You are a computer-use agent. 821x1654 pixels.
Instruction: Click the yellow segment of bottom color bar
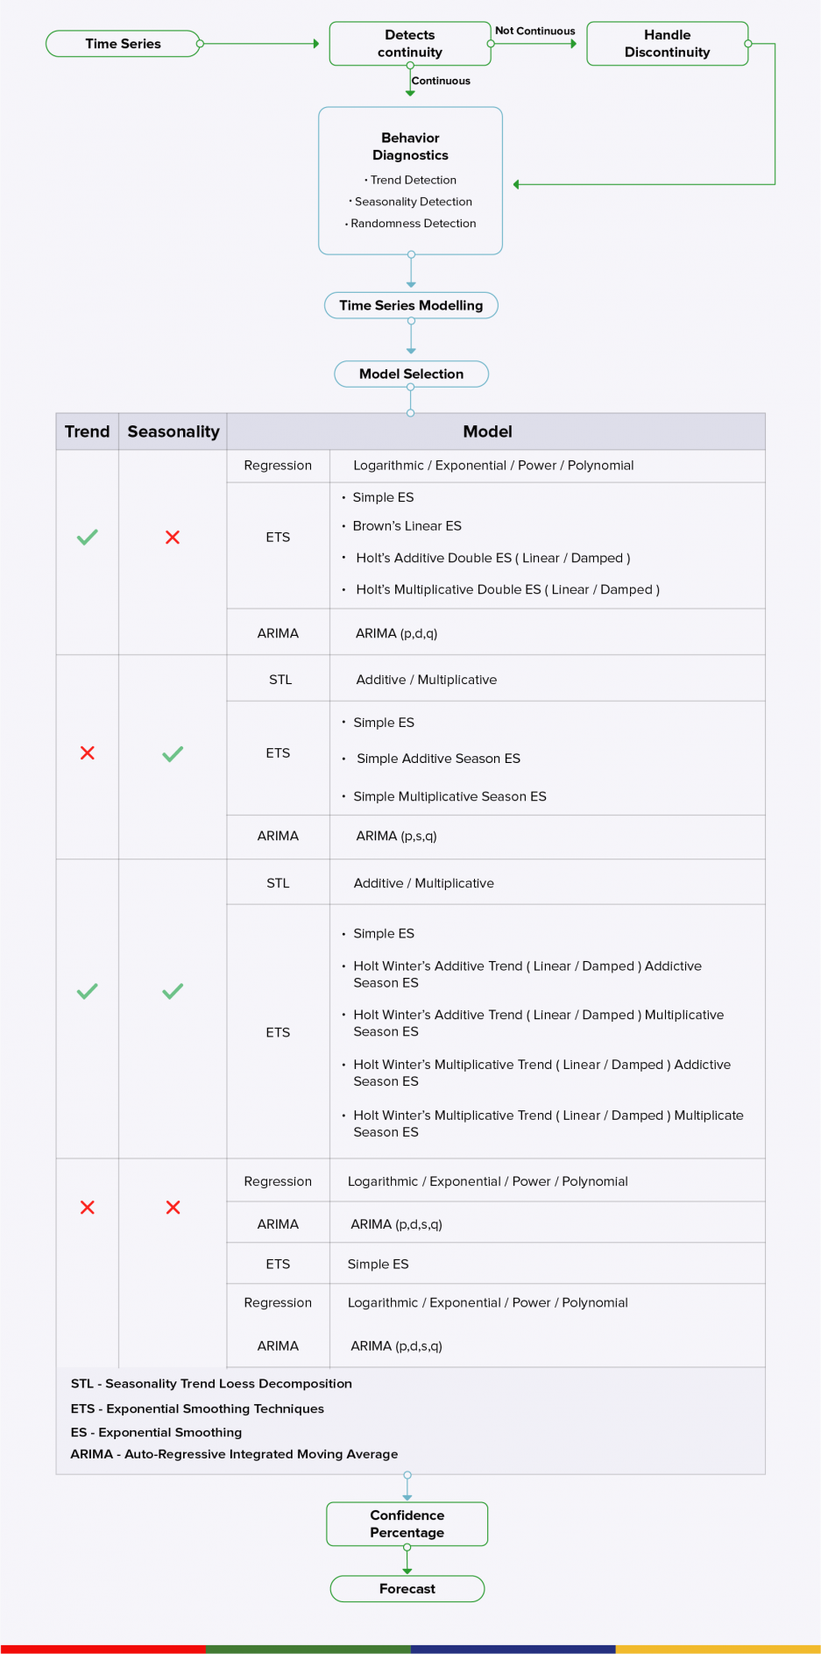coord(718,1649)
